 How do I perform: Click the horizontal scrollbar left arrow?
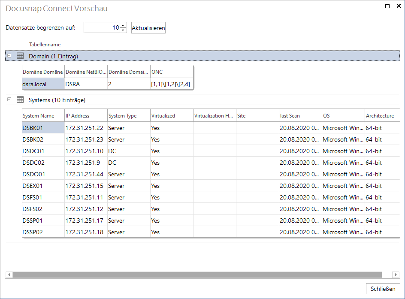9,275
